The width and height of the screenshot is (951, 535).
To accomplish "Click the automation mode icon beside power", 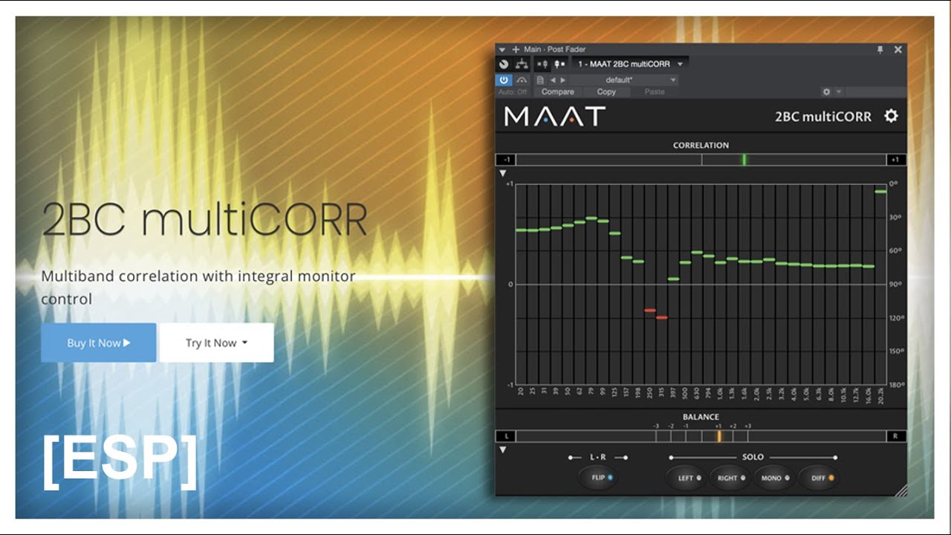I will tap(522, 80).
